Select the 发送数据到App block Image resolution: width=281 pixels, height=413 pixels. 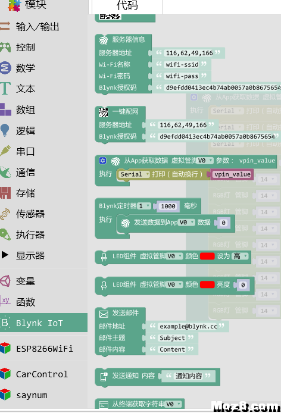tap(176, 223)
